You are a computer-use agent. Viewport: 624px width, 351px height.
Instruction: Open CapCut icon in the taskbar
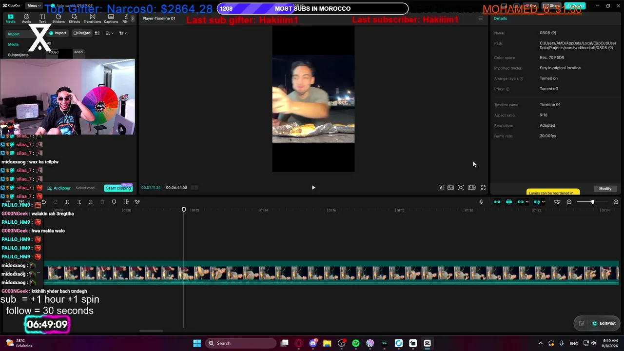coord(428,343)
